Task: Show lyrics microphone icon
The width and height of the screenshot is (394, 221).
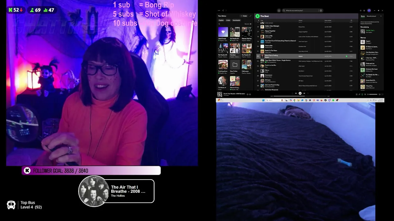Action: [x=360, y=94]
